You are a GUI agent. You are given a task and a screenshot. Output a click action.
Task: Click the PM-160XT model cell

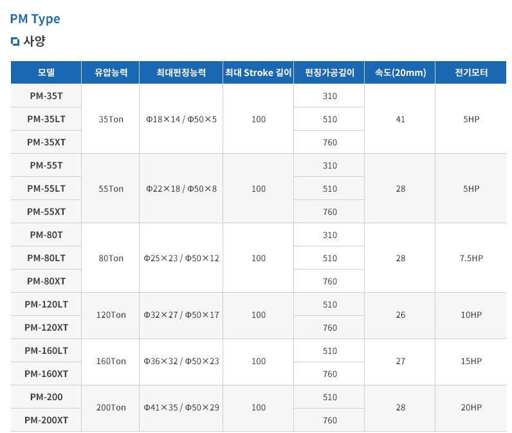(x=46, y=374)
